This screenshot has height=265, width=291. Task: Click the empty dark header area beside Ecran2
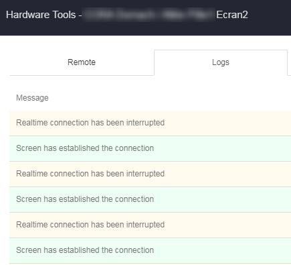pyautogui.click(x=270, y=15)
